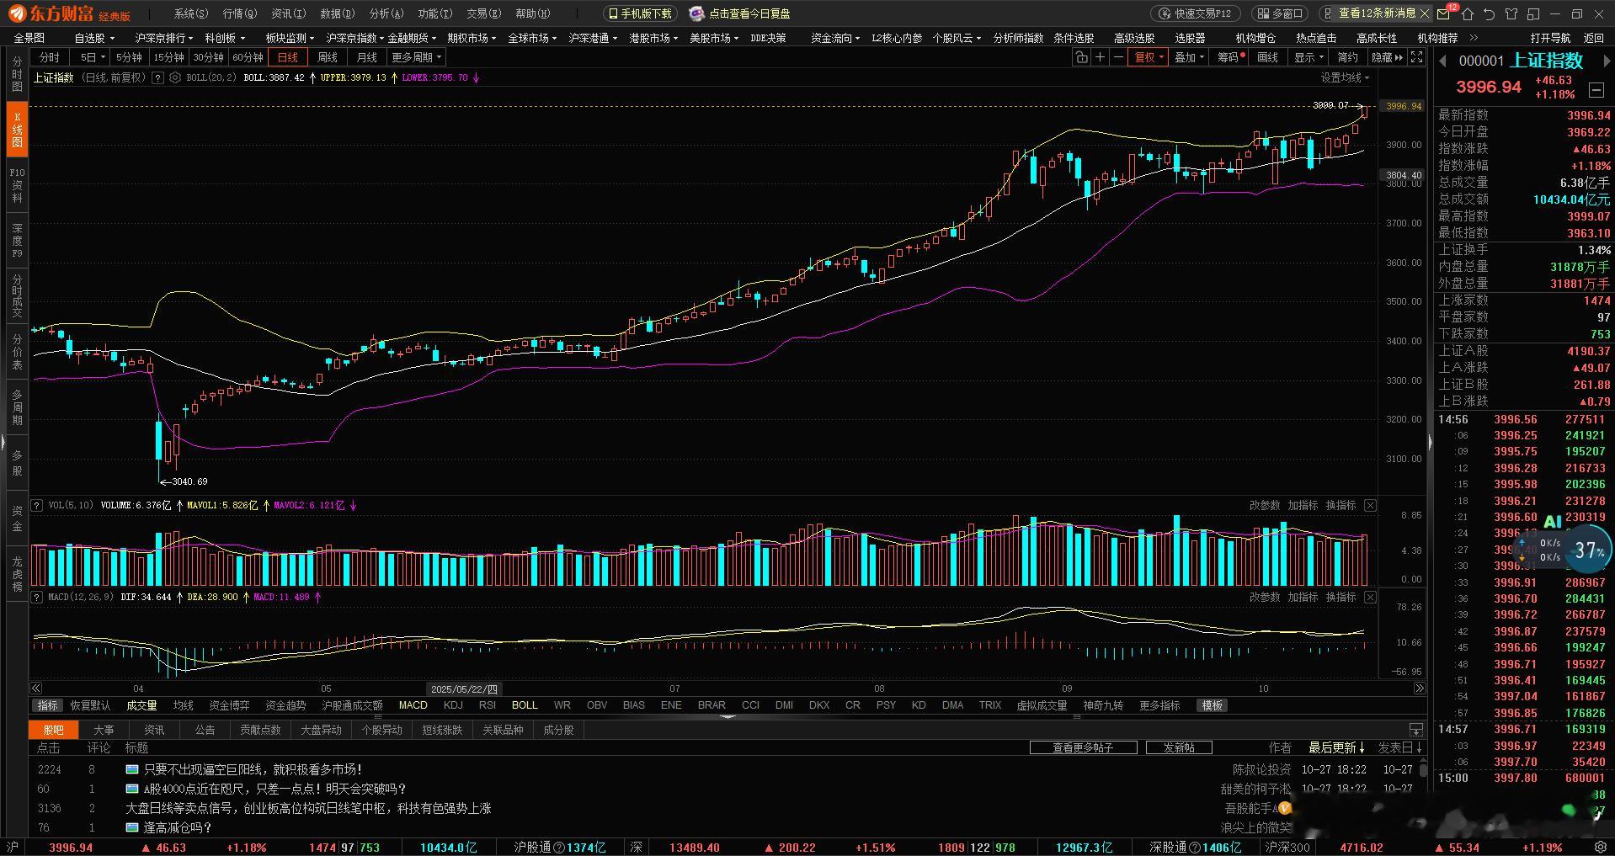This screenshot has height=856, width=1615.
Task: Open the 更多周期 dropdown
Action: pyautogui.click(x=417, y=57)
